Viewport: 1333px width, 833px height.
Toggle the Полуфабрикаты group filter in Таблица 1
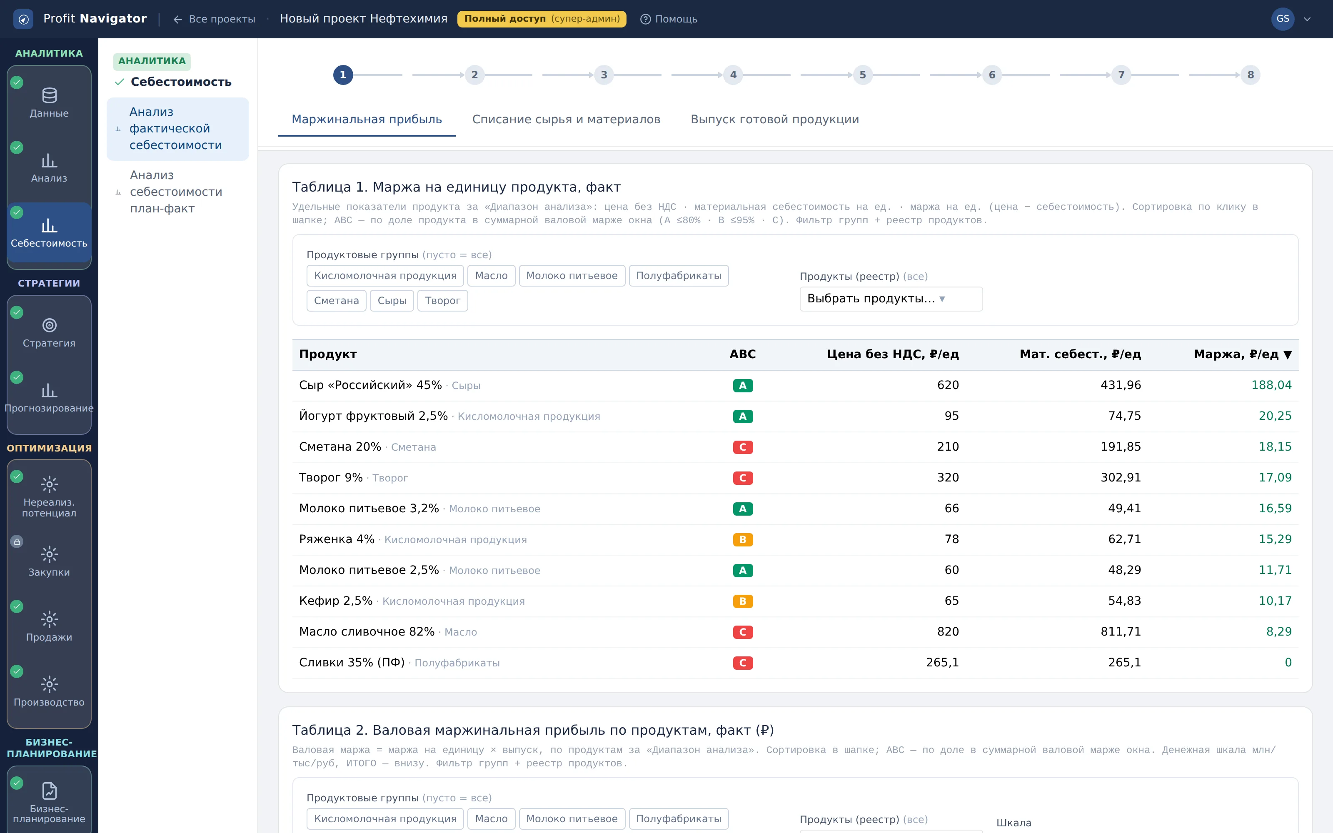(x=679, y=275)
